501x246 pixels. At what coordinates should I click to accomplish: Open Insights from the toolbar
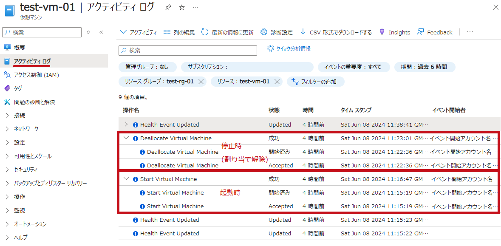[x=394, y=32]
